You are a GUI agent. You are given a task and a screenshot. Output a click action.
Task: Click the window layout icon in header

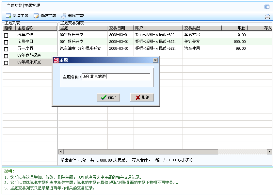tap(267, 7)
